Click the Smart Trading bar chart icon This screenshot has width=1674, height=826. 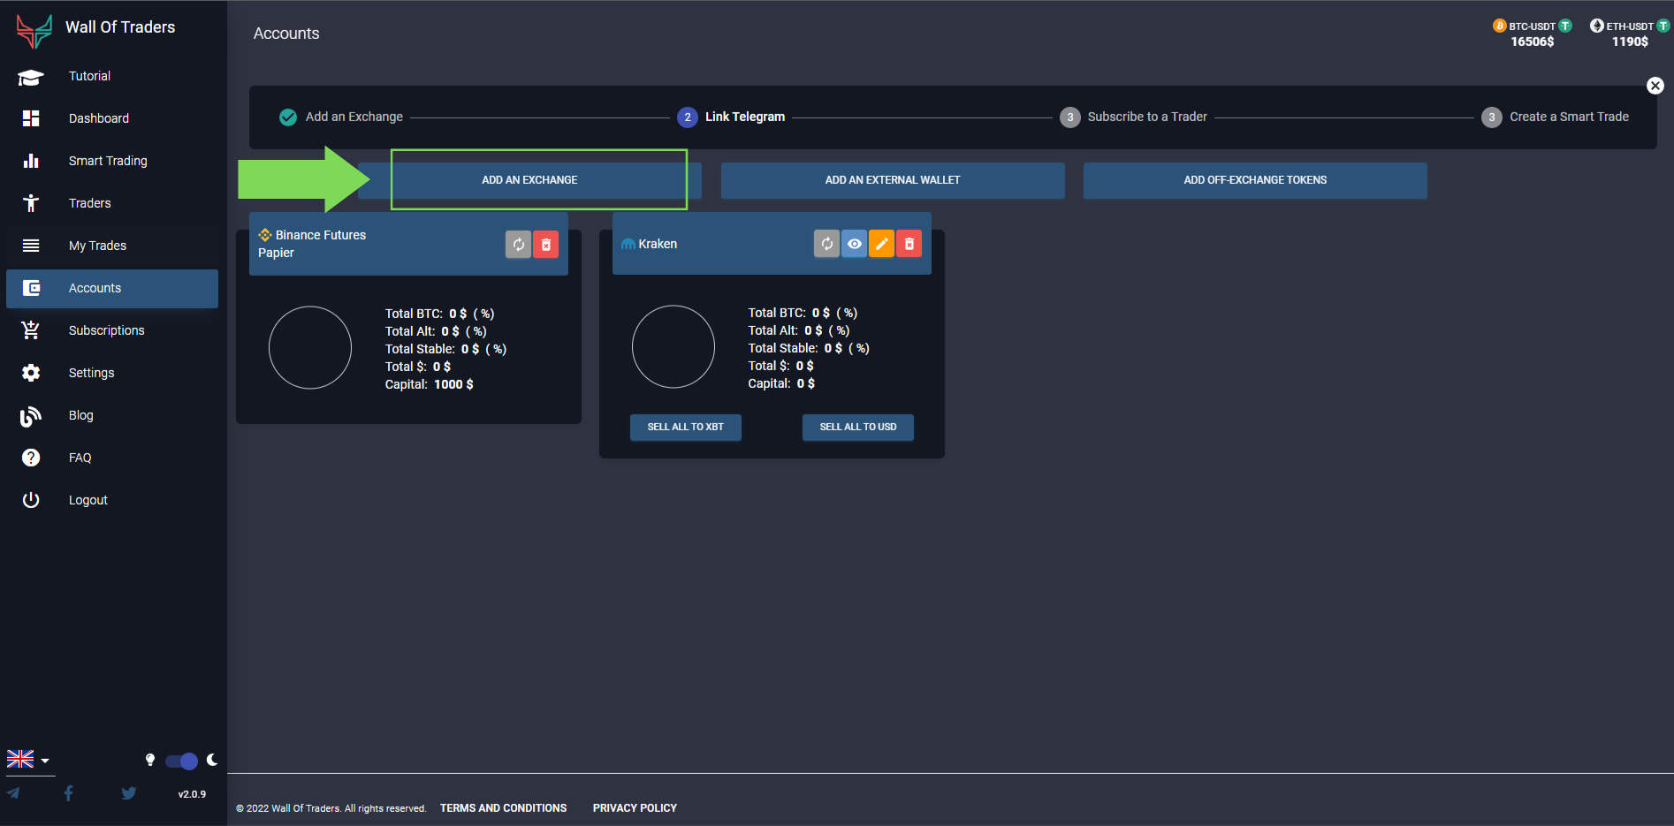[x=31, y=161]
